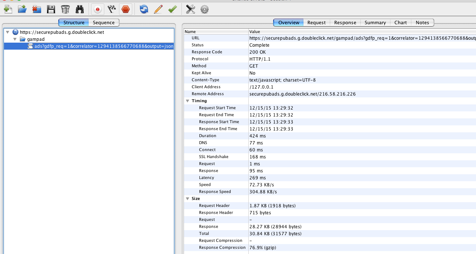Open the Response tab
476x254 pixels.
[x=345, y=22]
